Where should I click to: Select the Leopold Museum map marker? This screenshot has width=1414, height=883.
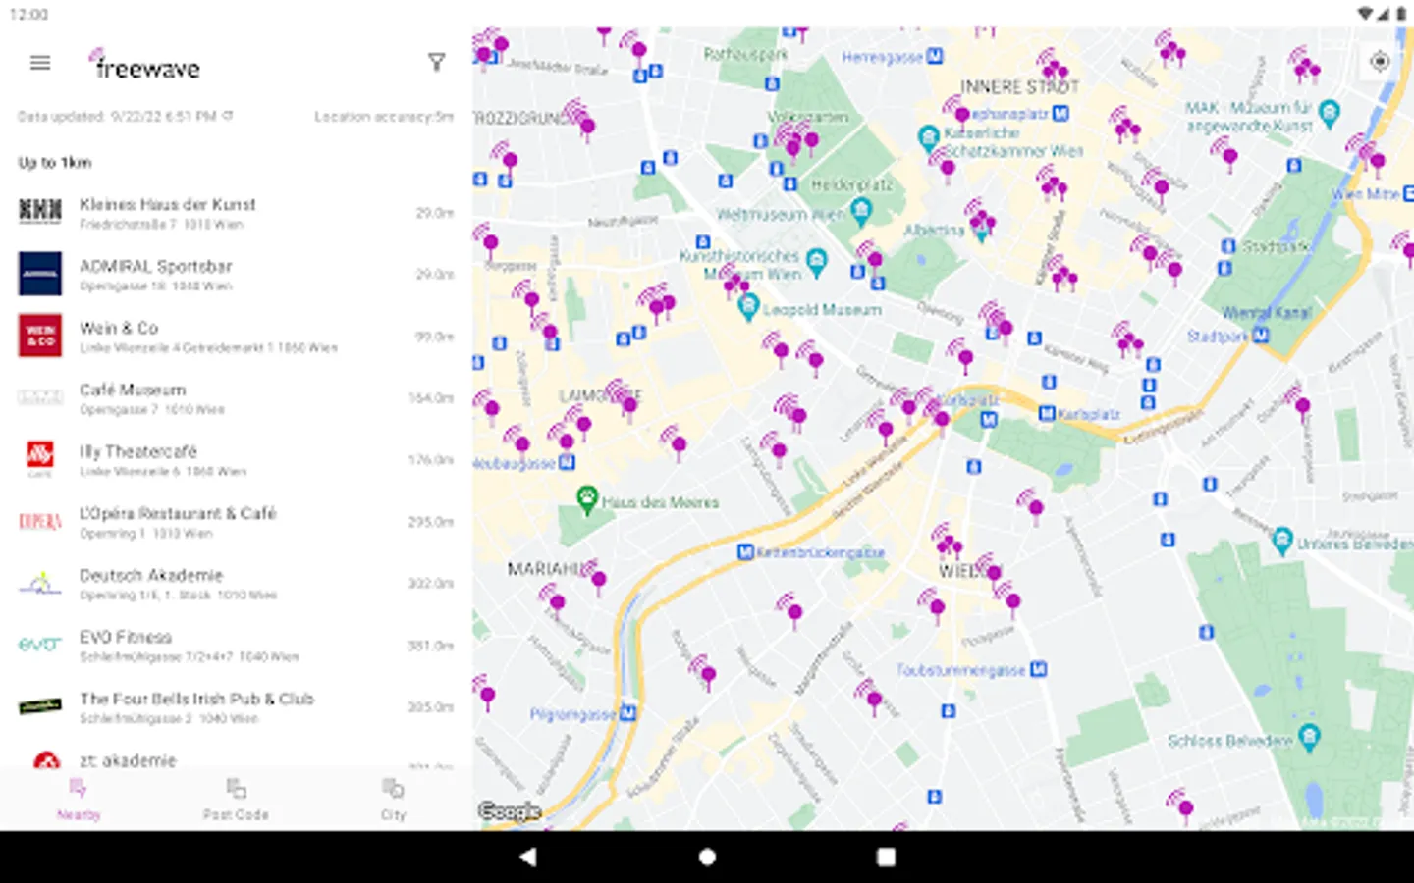point(748,306)
